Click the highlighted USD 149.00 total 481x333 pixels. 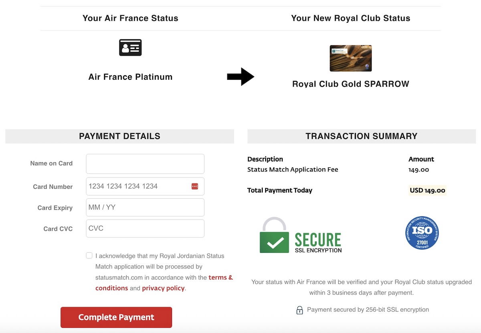[x=427, y=190]
